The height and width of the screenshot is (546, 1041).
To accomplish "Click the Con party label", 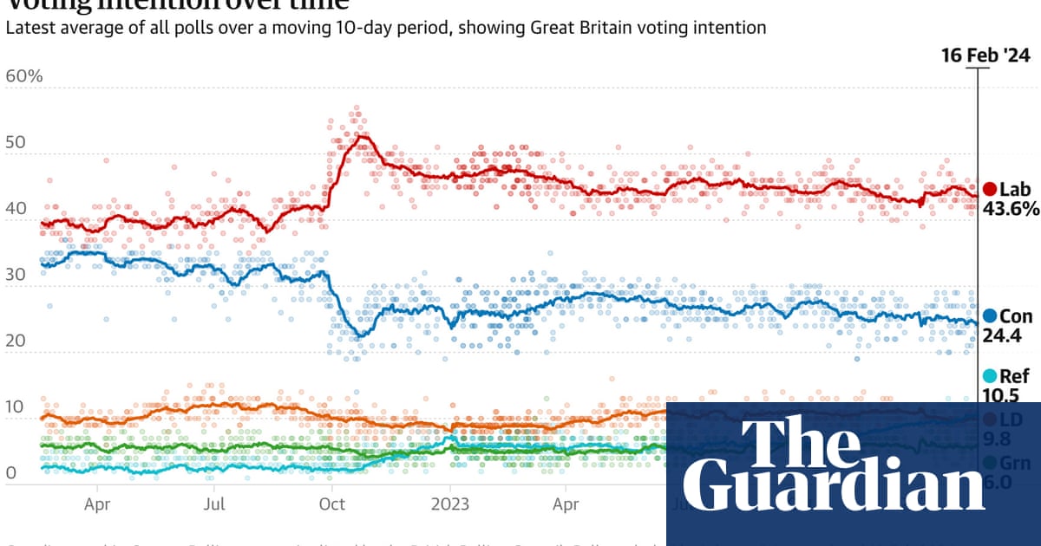I will 1015,316.
